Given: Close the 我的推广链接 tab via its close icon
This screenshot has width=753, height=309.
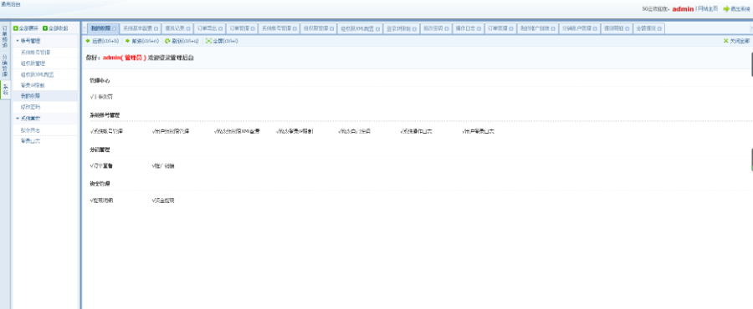Looking at the screenshot, I should pyautogui.click(x=553, y=28).
